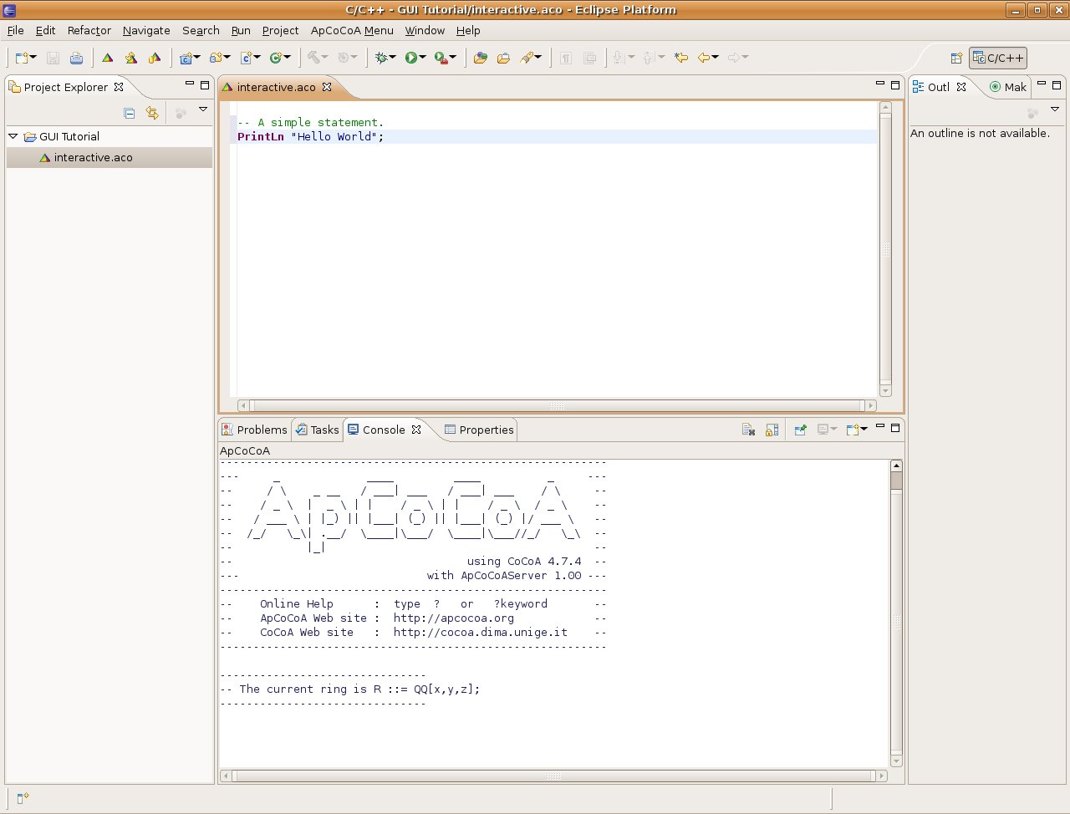Minimize the Project Explorer view
Image resolution: width=1070 pixels, height=814 pixels.
click(x=190, y=84)
